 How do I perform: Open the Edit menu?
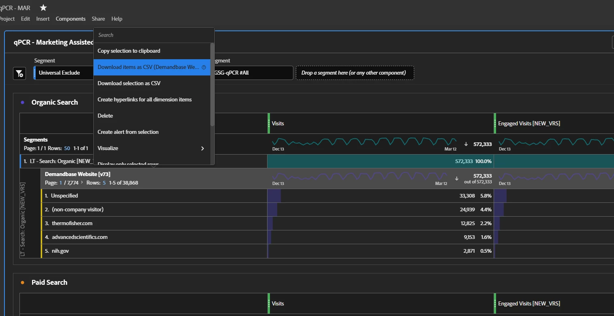tap(26, 19)
